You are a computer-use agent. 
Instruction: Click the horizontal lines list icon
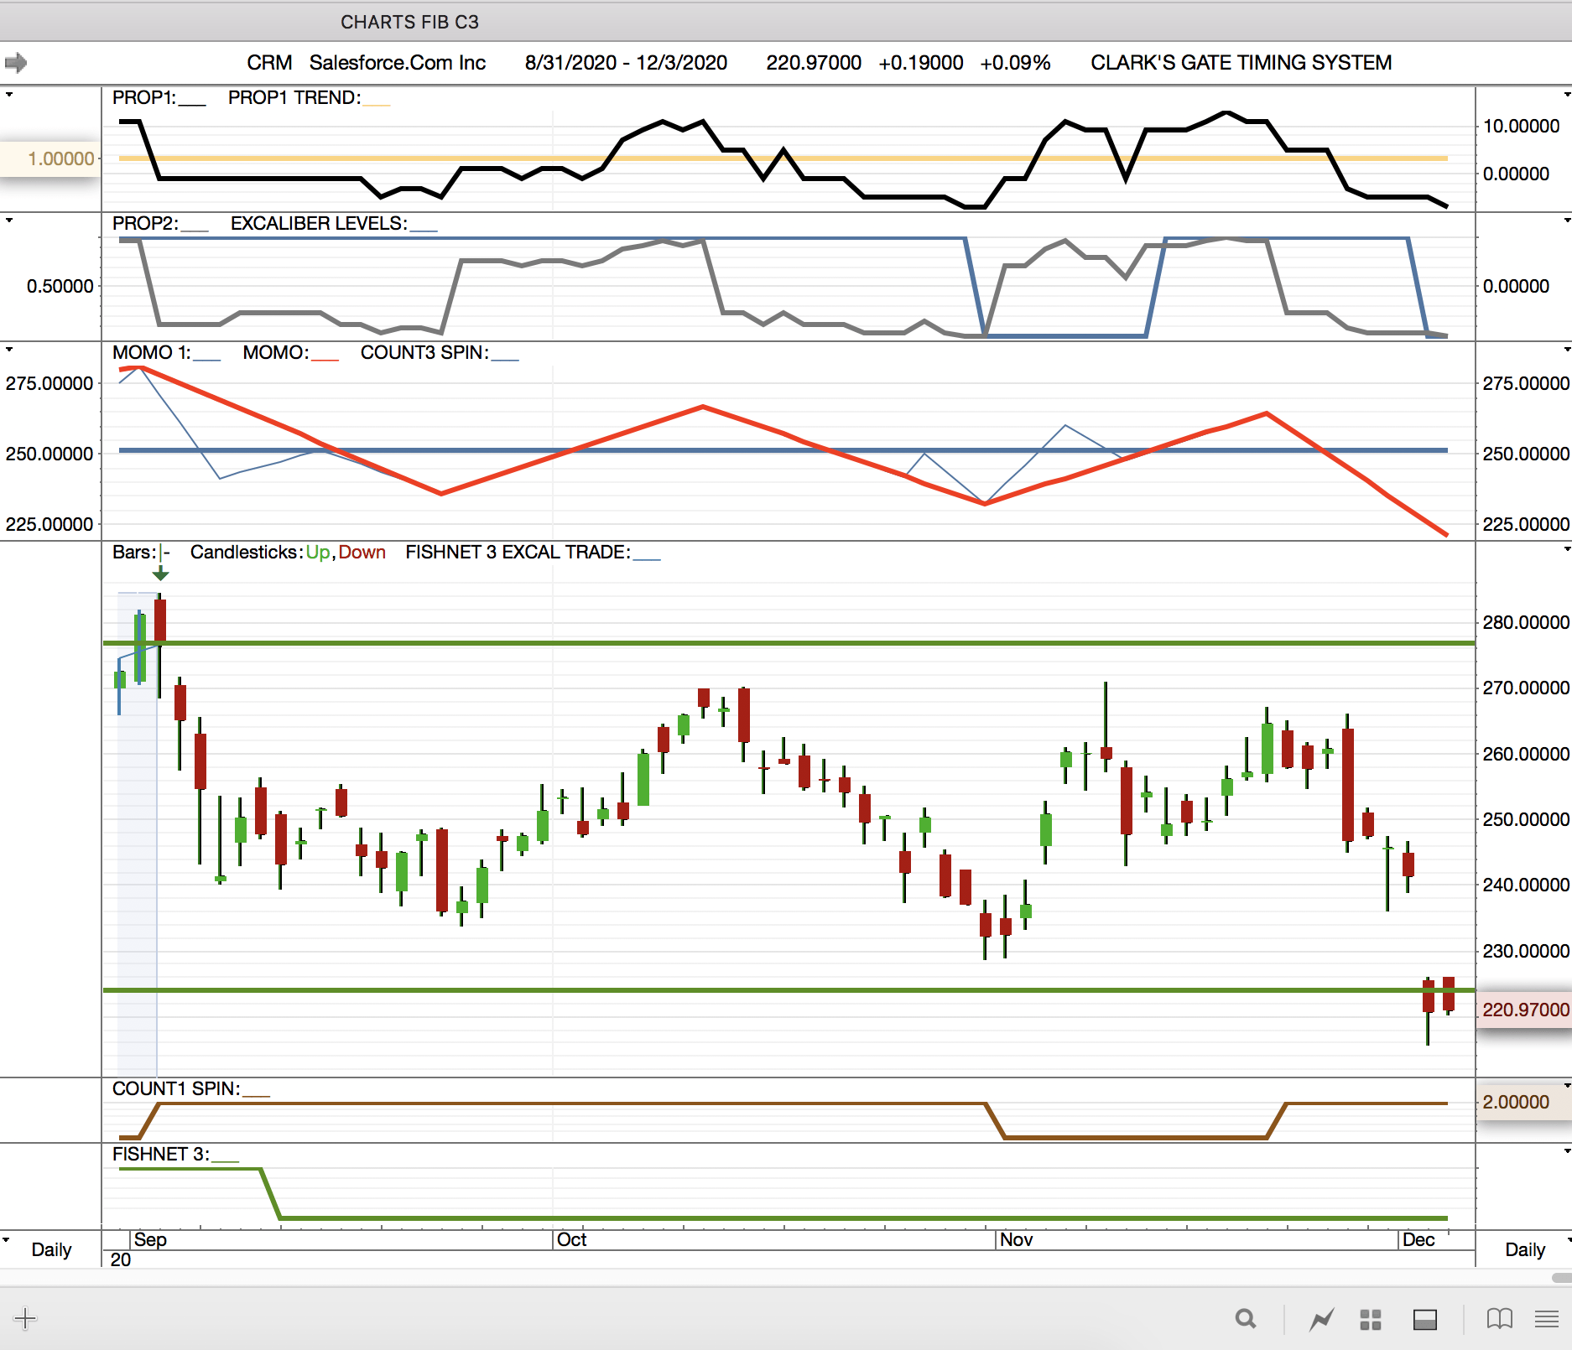tap(1547, 1319)
